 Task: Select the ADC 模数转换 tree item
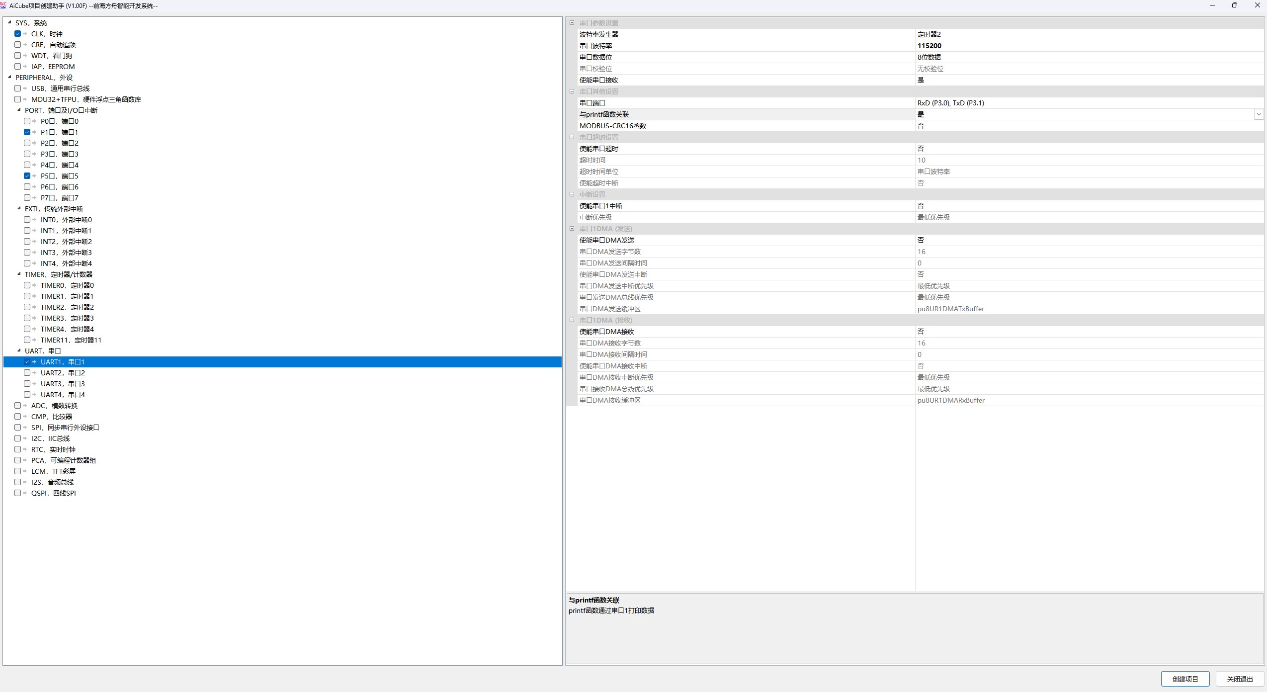[54, 406]
